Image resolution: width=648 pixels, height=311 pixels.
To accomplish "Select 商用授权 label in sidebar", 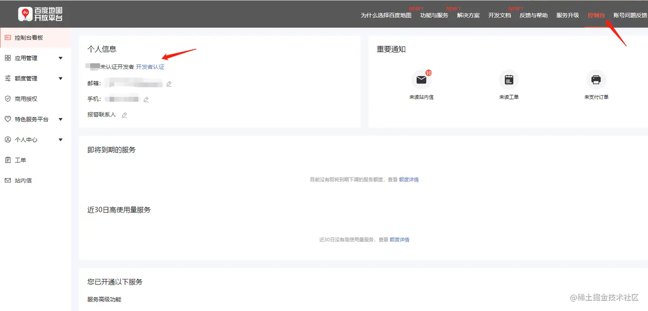I will tap(26, 99).
